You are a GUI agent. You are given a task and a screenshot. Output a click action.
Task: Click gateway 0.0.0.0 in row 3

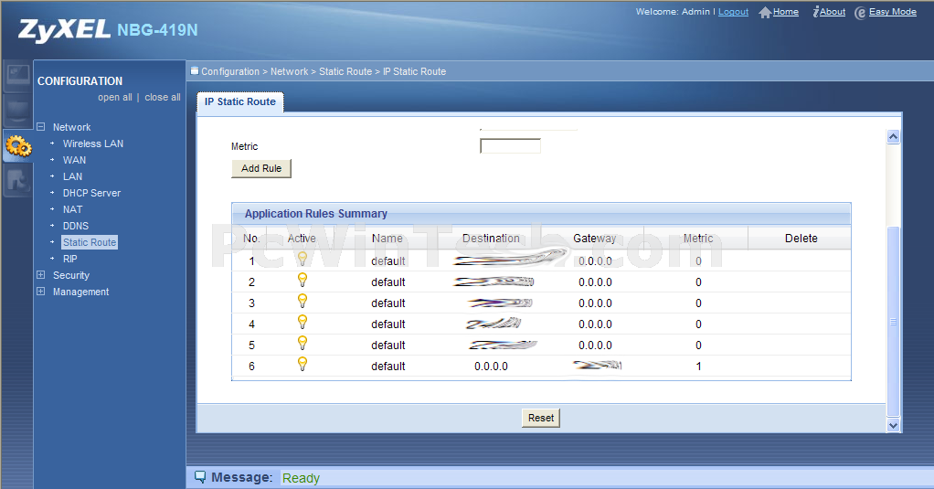click(x=595, y=303)
